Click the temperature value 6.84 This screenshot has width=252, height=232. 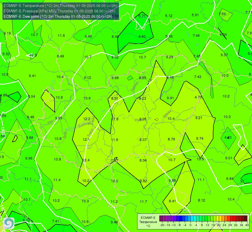pos(230,179)
